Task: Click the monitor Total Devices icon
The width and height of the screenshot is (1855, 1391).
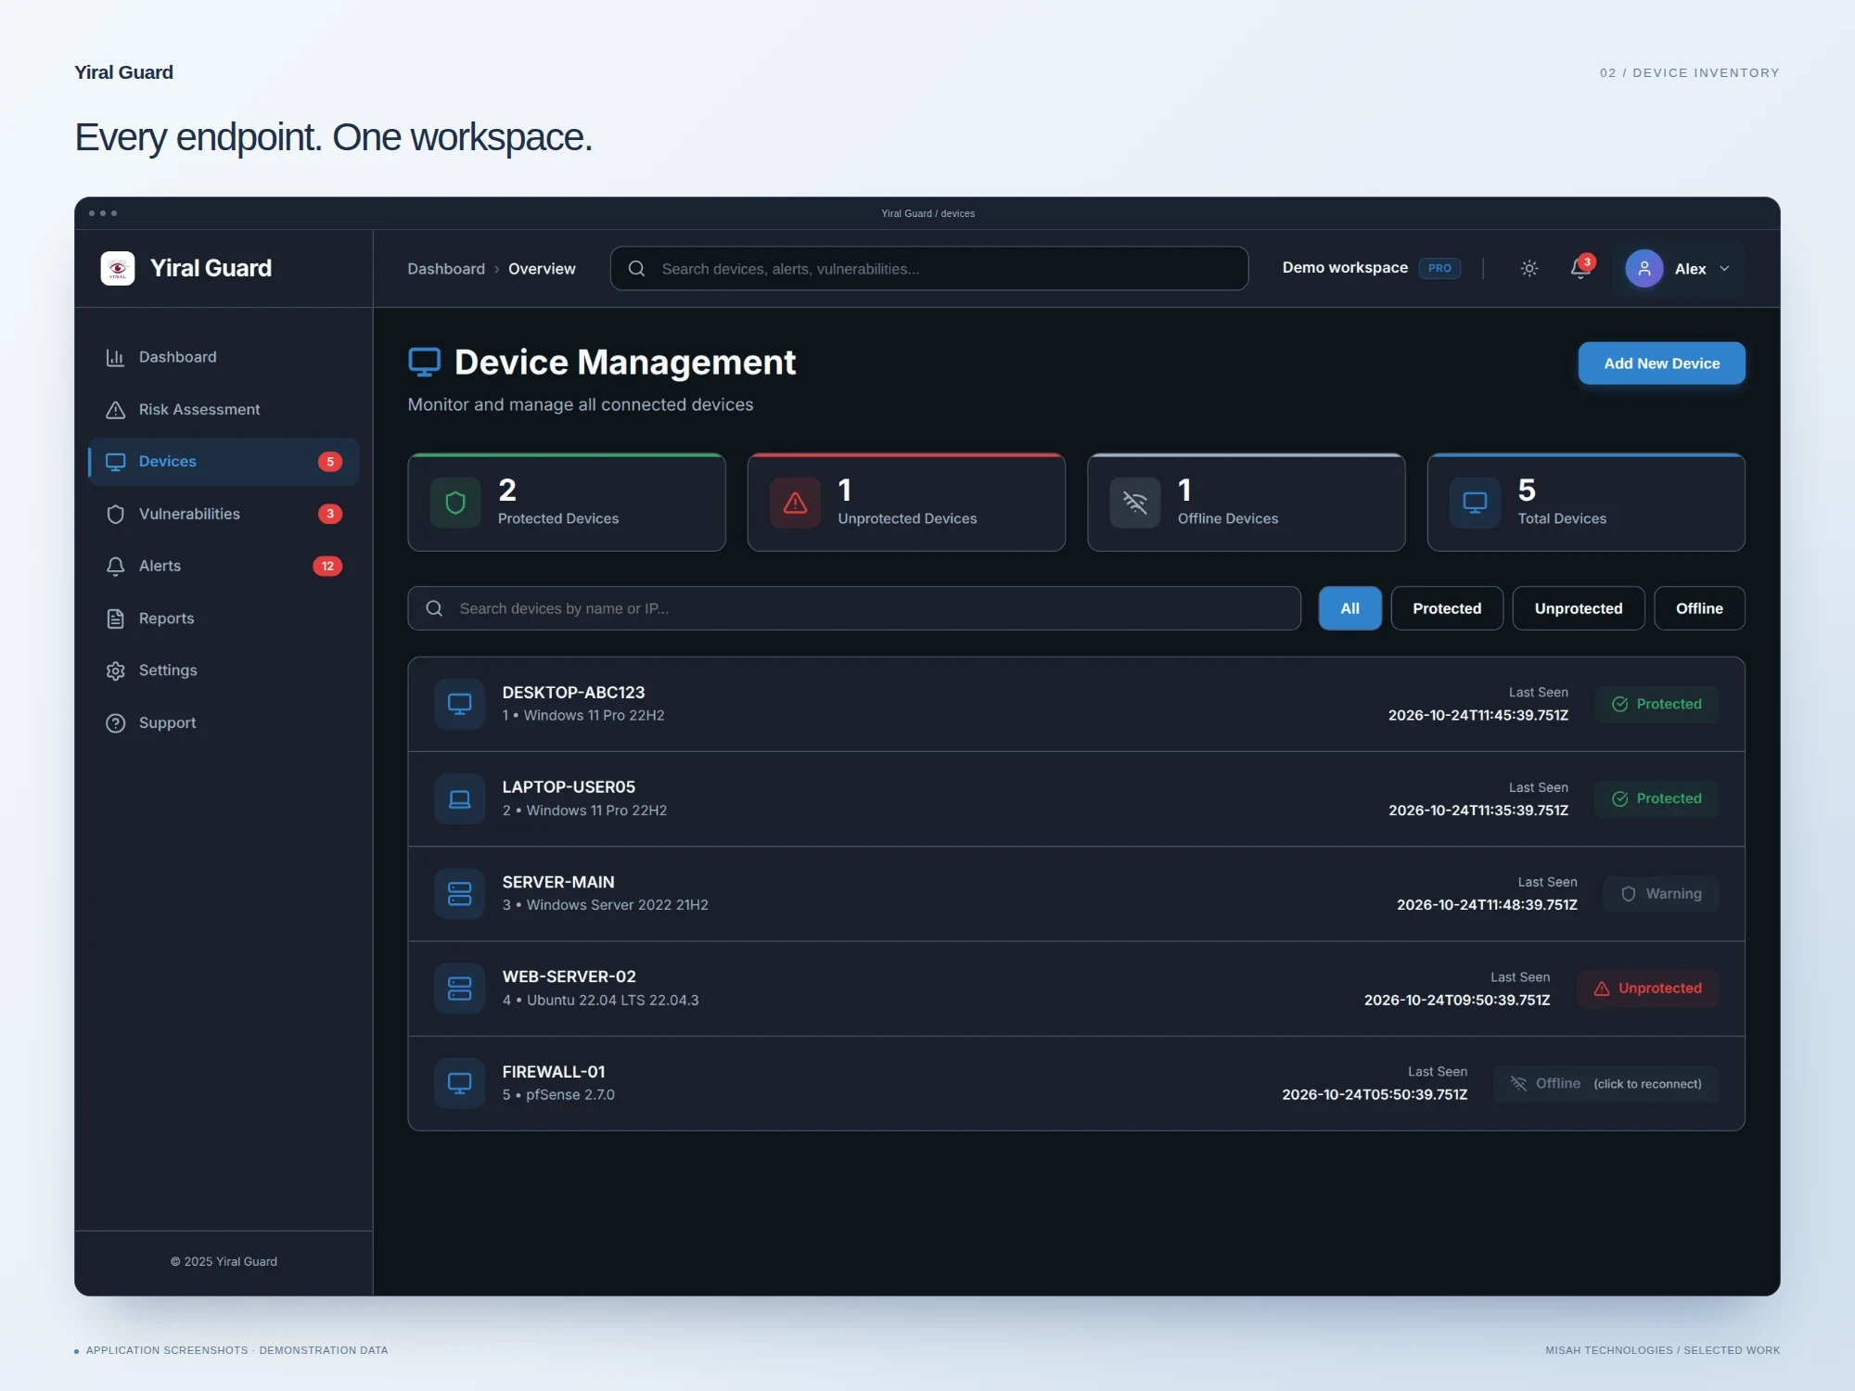Action: click(x=1475, y=503)
